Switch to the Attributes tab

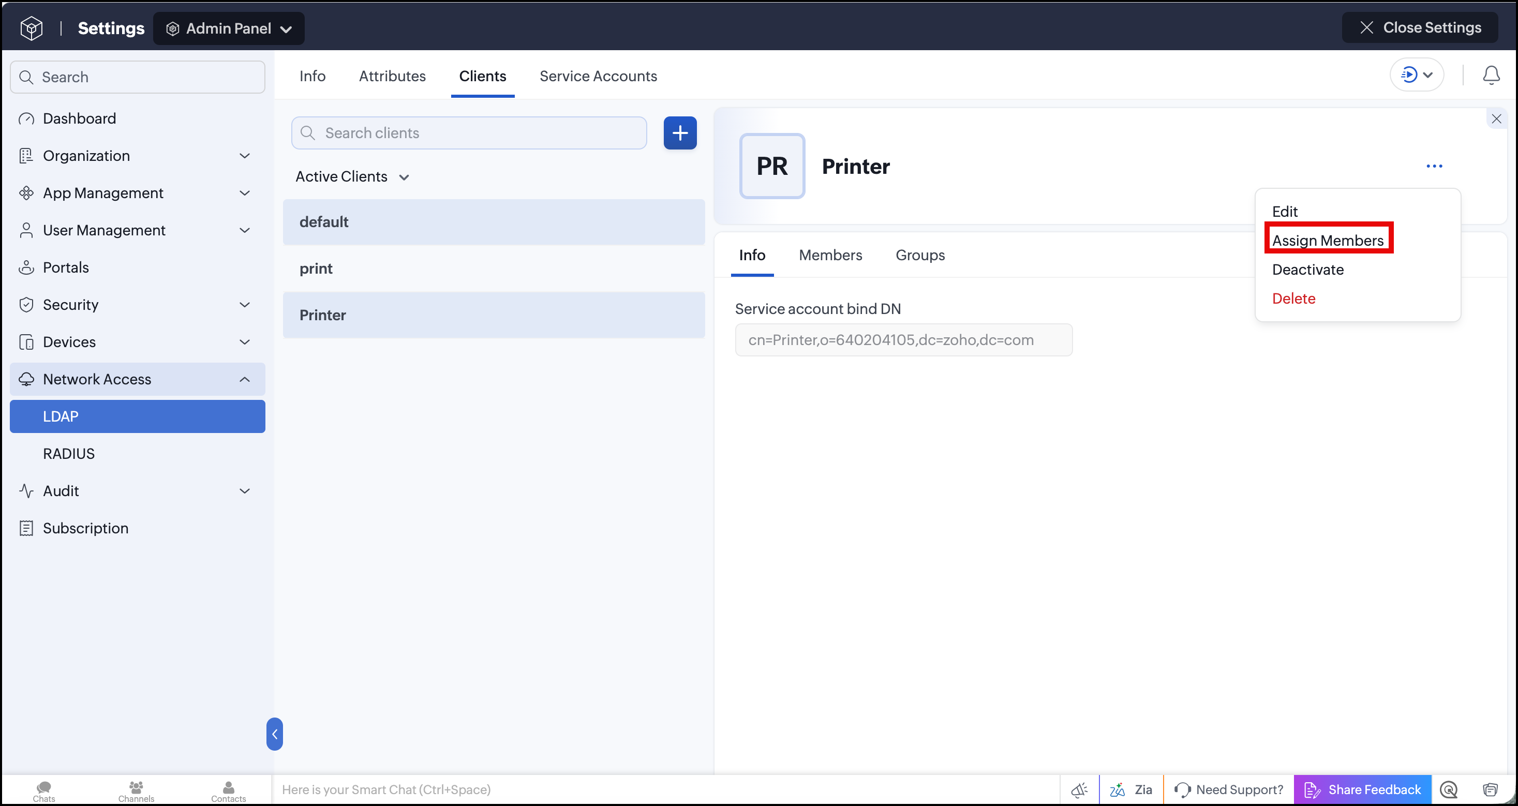[393, 76]
